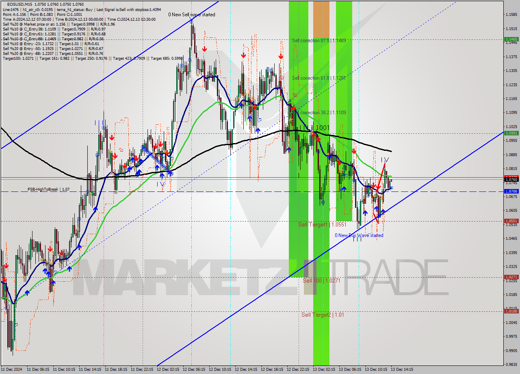Click the '0 New Buy Wave started' label
The height and width of the screenshot is (374, 520).
359,235
